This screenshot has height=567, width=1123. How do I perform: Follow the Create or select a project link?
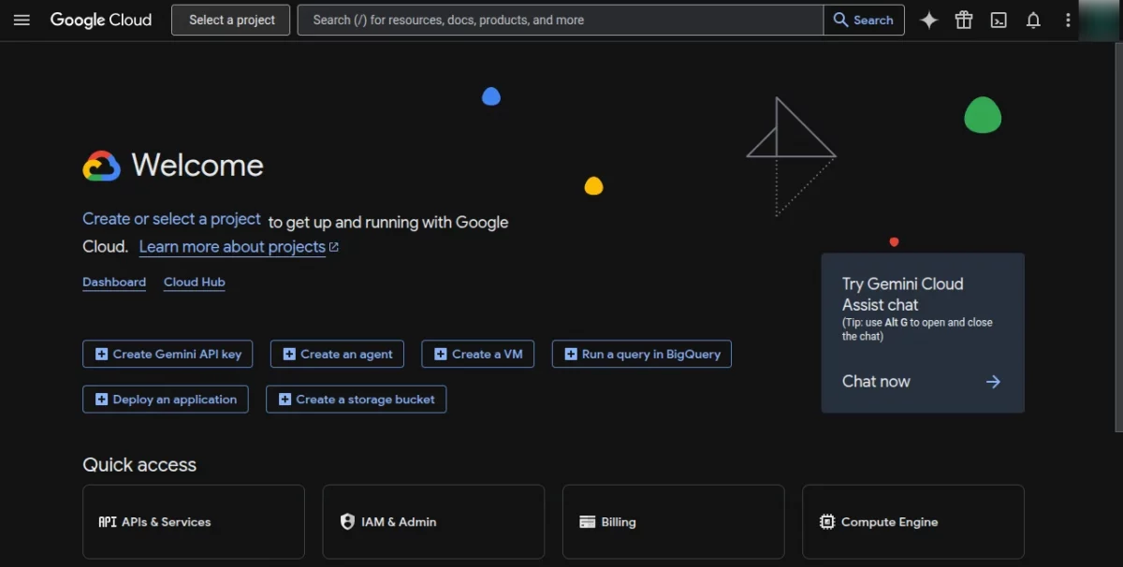(171, 219)
